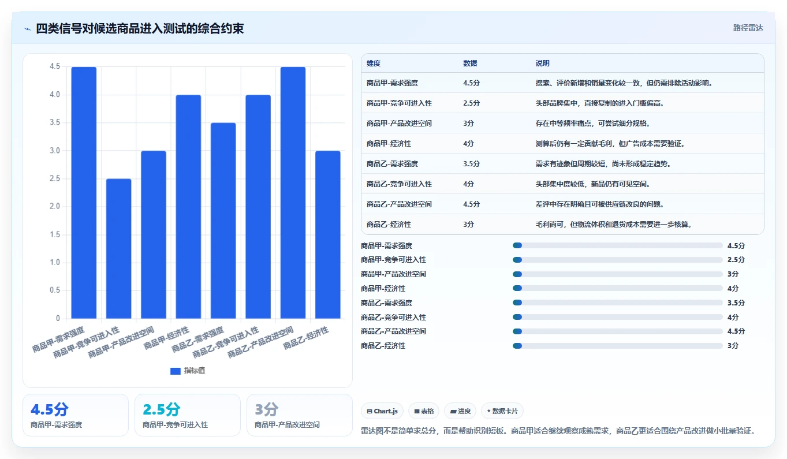
Task: Select table row 商品甲-需求强度
Action: [562, 83]
